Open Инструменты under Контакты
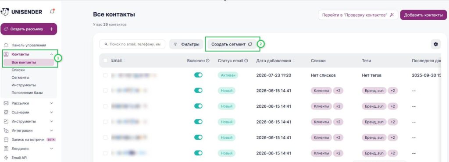 tap(24, 85)
